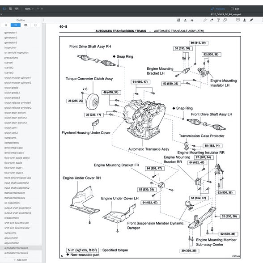Open outline entry inspection
The image size is (263, 263).
10,47
